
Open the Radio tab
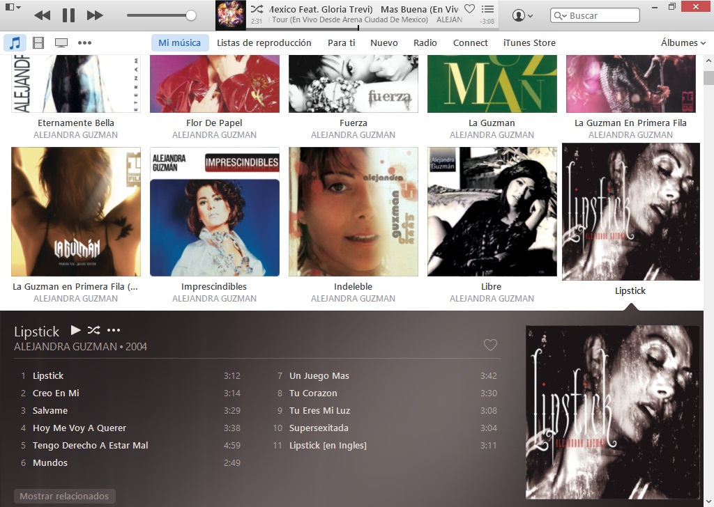[425, 42]
